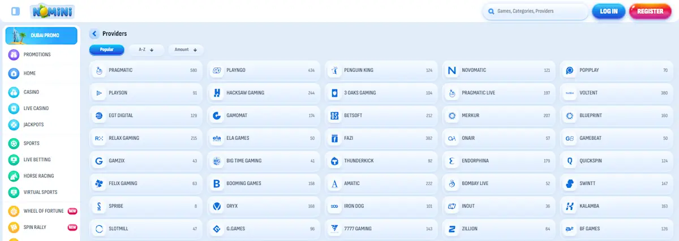Screen dimensions: 679x241
Task: Sort providers by Amount
Action: point(186,50)
